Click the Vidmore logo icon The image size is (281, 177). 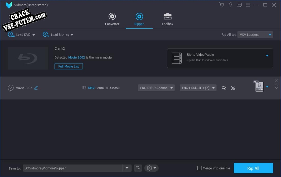click(9, 5)
